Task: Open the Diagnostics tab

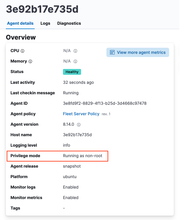Action: [x=69, y=23]
